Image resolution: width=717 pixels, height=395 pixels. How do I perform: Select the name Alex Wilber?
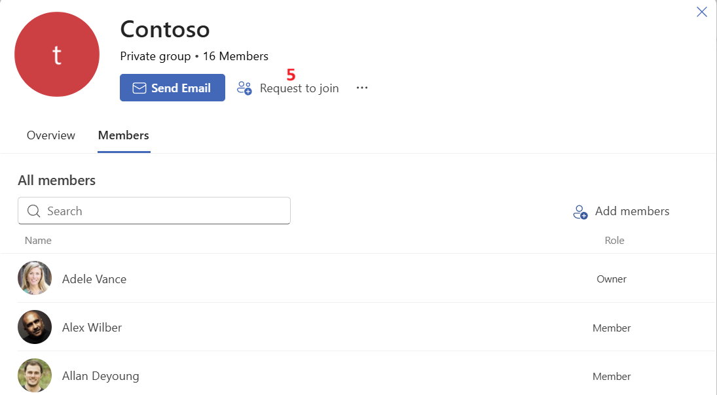tap(92, 328)
